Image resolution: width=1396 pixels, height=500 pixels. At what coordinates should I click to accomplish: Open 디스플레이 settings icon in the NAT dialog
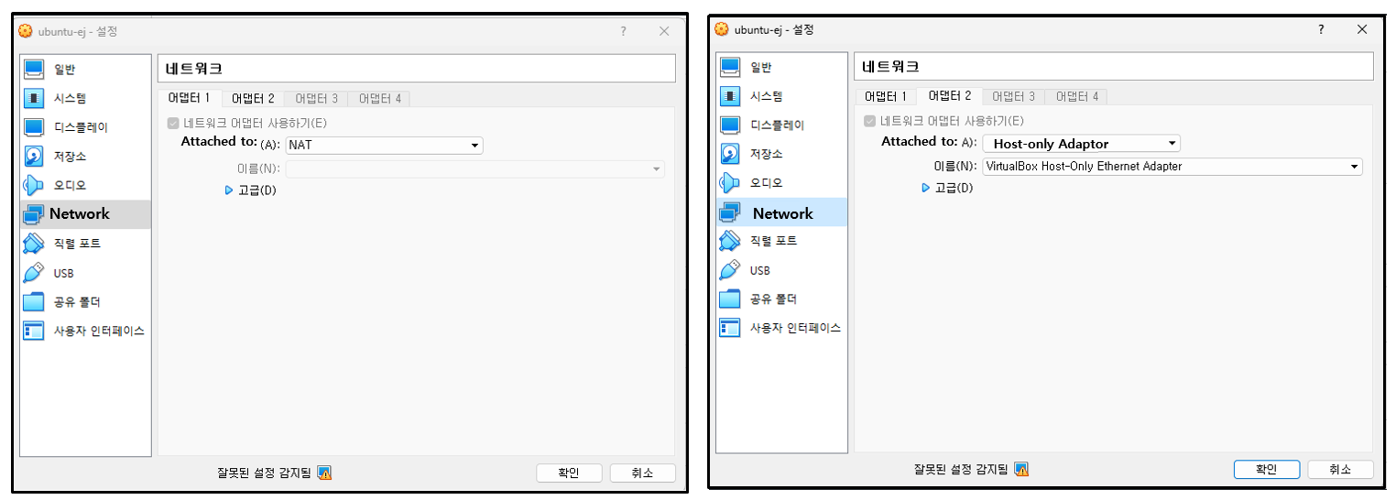(x=34, y=127)
